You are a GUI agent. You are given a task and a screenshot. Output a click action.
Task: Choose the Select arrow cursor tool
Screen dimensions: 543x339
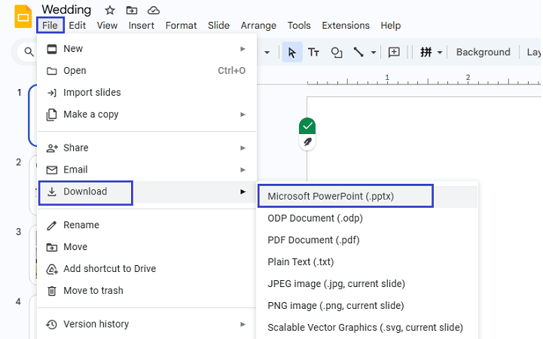click(x=292, y=52)
